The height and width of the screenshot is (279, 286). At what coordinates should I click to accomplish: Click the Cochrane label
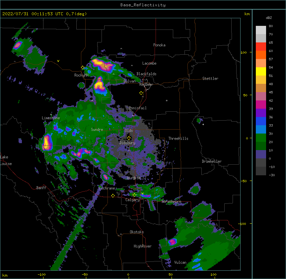[107, 188]
